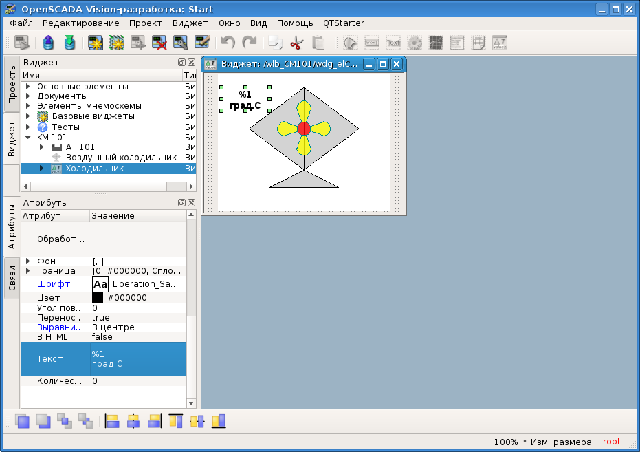The width and height of the screenshot is (640, 452).
Task: Expand the Граница attribute group
Action: pos(28,271)
